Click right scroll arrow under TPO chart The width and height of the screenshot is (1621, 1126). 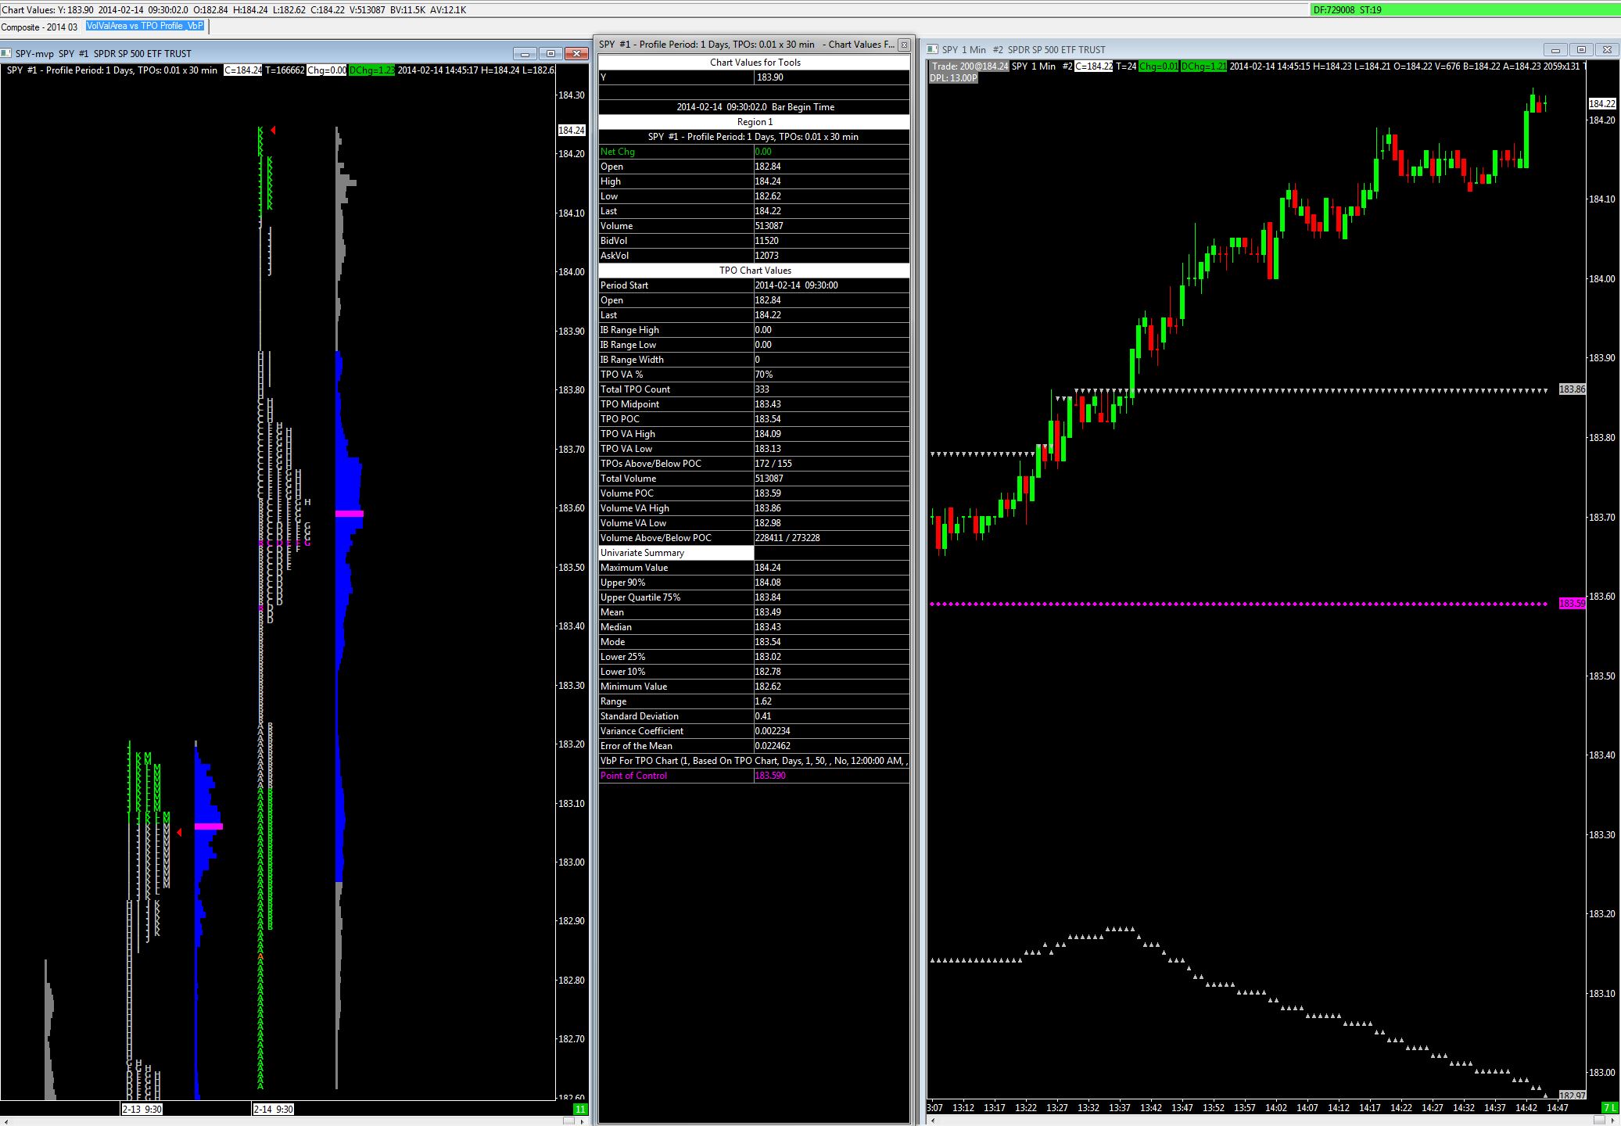(581, 1121)
